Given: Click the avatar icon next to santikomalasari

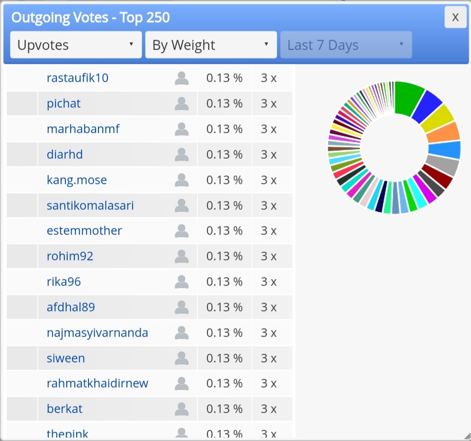Looking at the screenshot, I should tap(182, 206).
